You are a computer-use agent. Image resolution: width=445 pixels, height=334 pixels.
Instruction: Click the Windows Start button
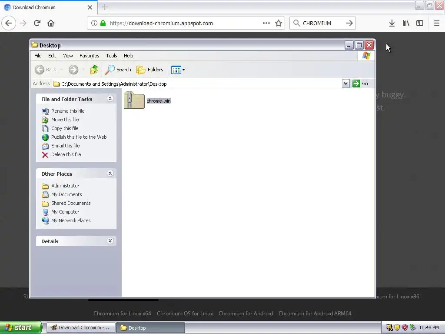pos(20,327)
